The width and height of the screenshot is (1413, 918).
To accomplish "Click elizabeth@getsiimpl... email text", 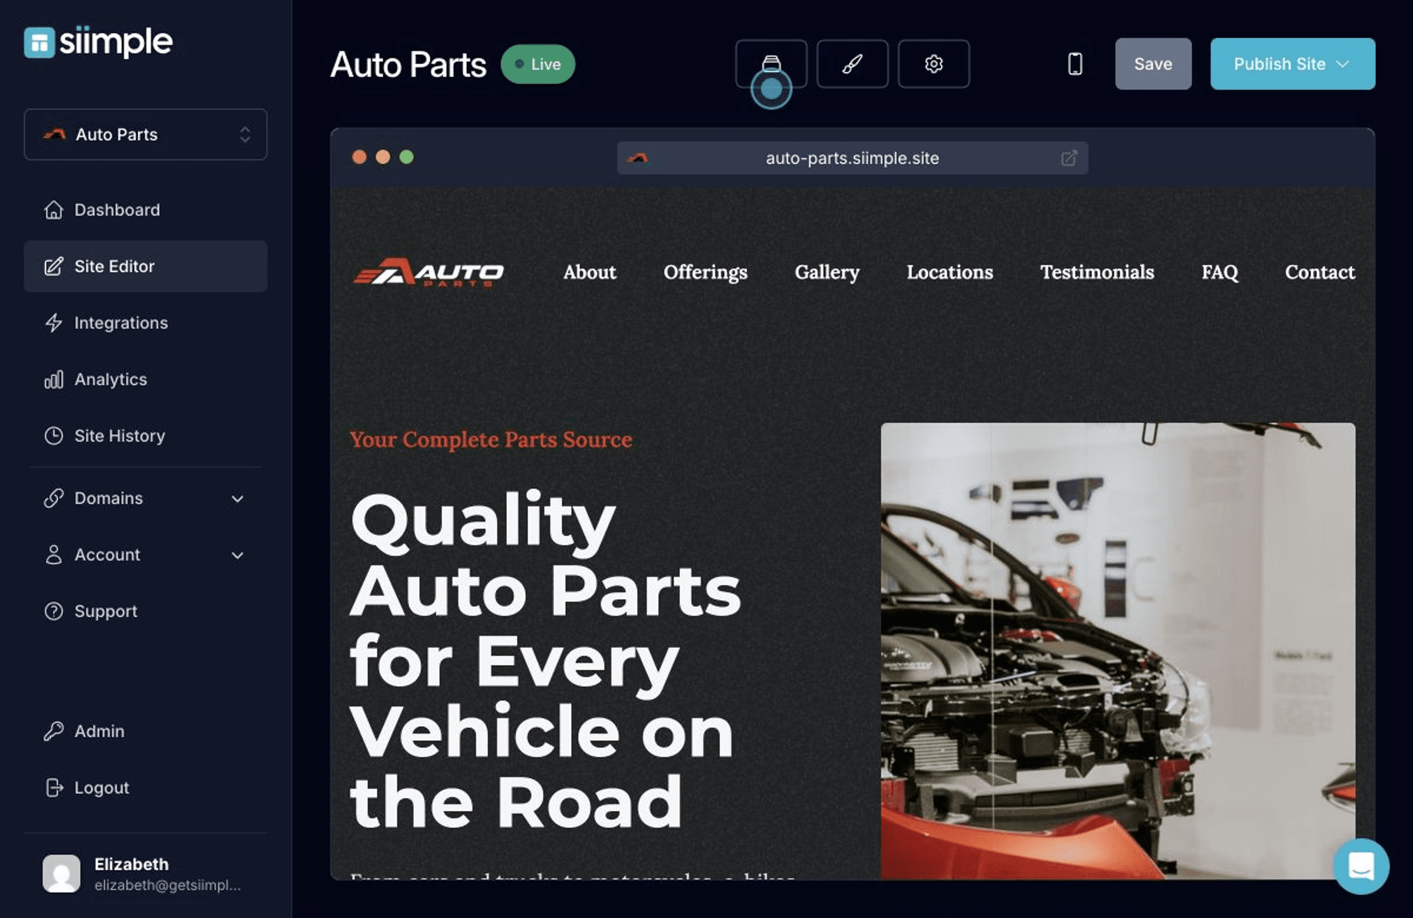I will point(167,885).
